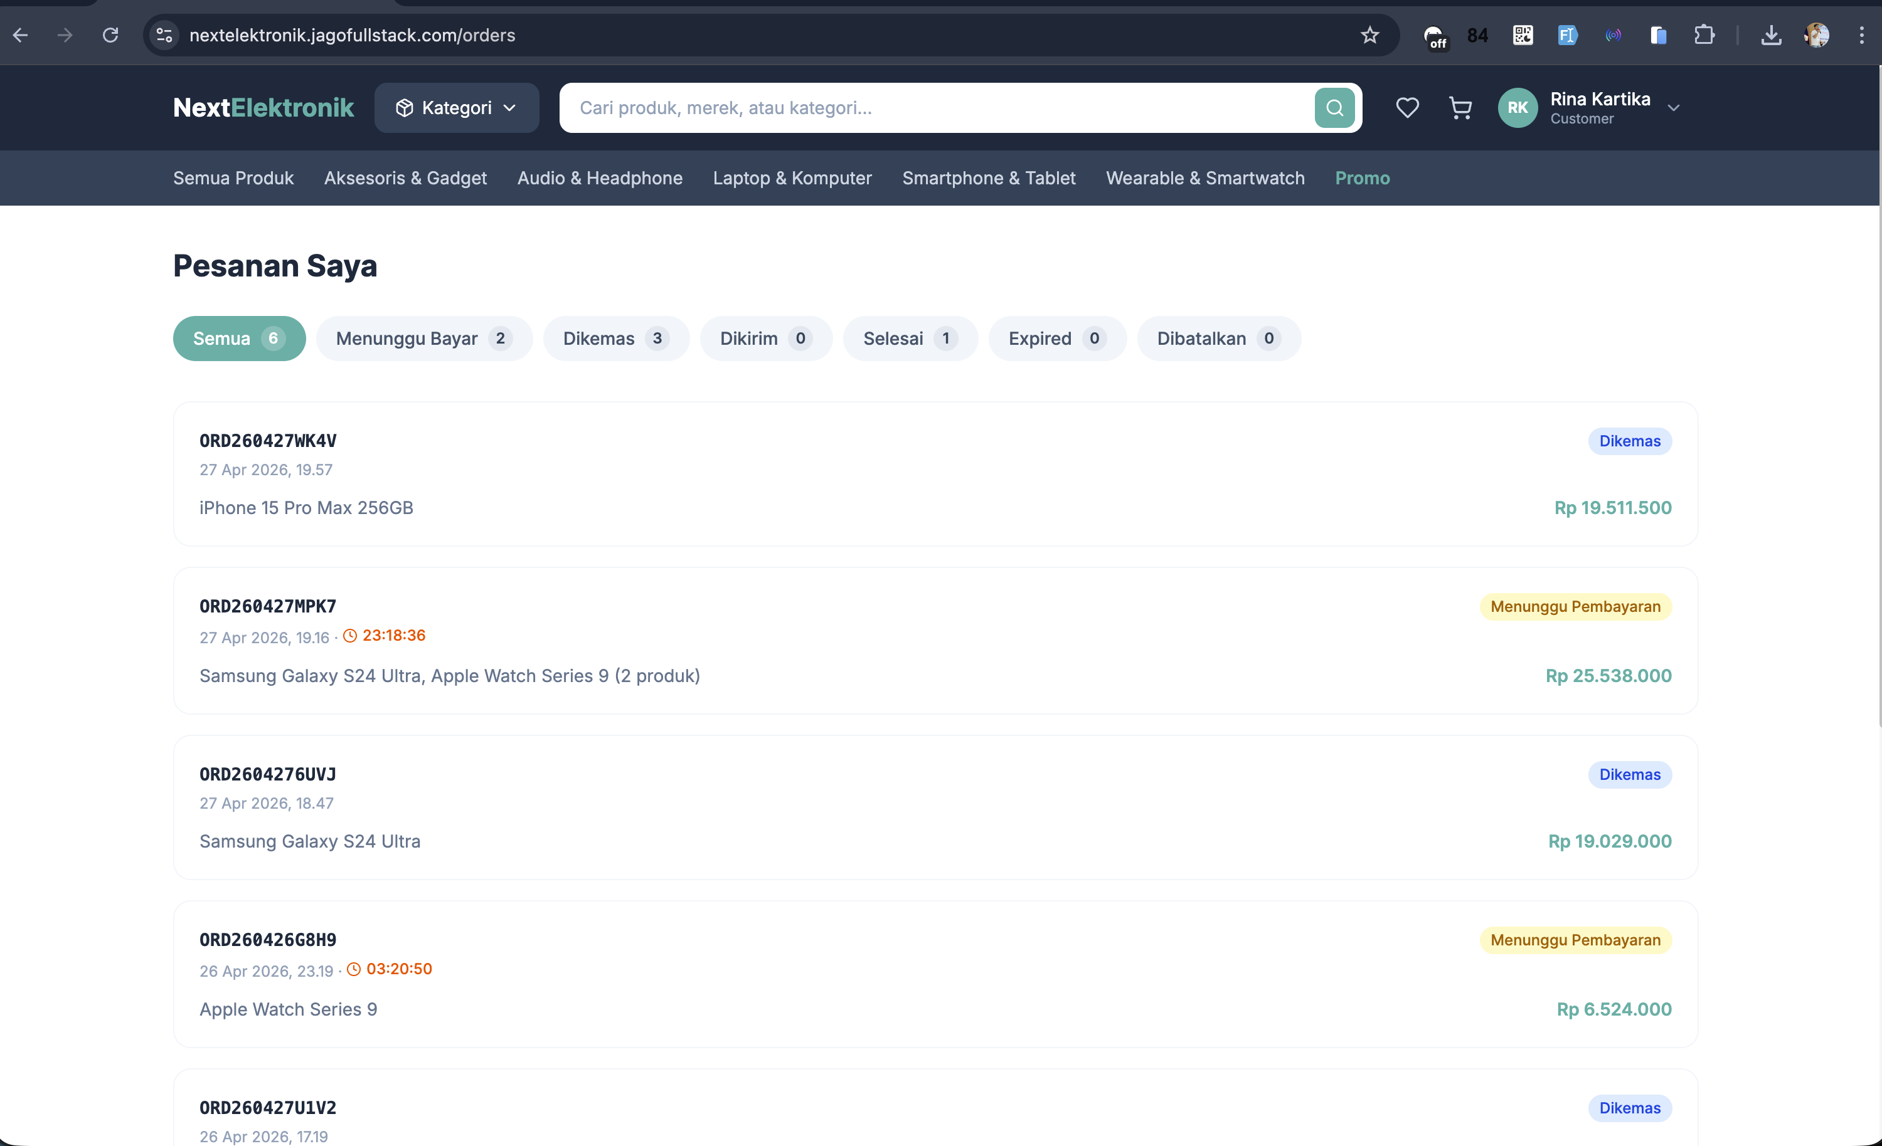Open order ORD260427MPK7
1882x1146 pixels.
(x=935, y=641)
